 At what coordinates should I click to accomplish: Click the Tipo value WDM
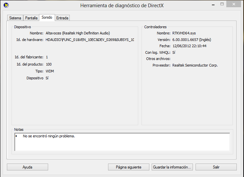tap(50, 71)
